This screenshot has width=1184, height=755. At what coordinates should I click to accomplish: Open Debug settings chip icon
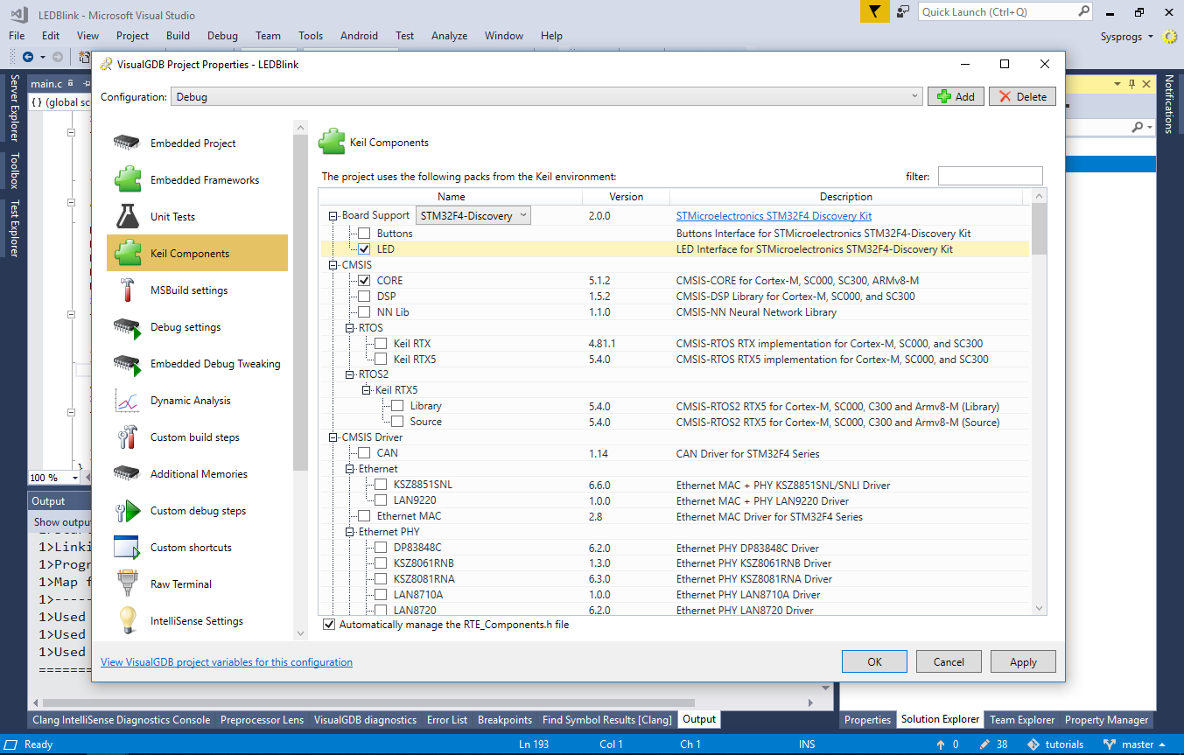click(127, 327)
